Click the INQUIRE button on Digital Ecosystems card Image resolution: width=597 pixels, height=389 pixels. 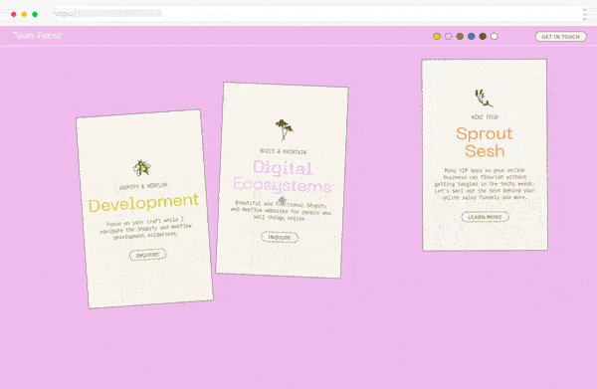click(x=280, y=237)
